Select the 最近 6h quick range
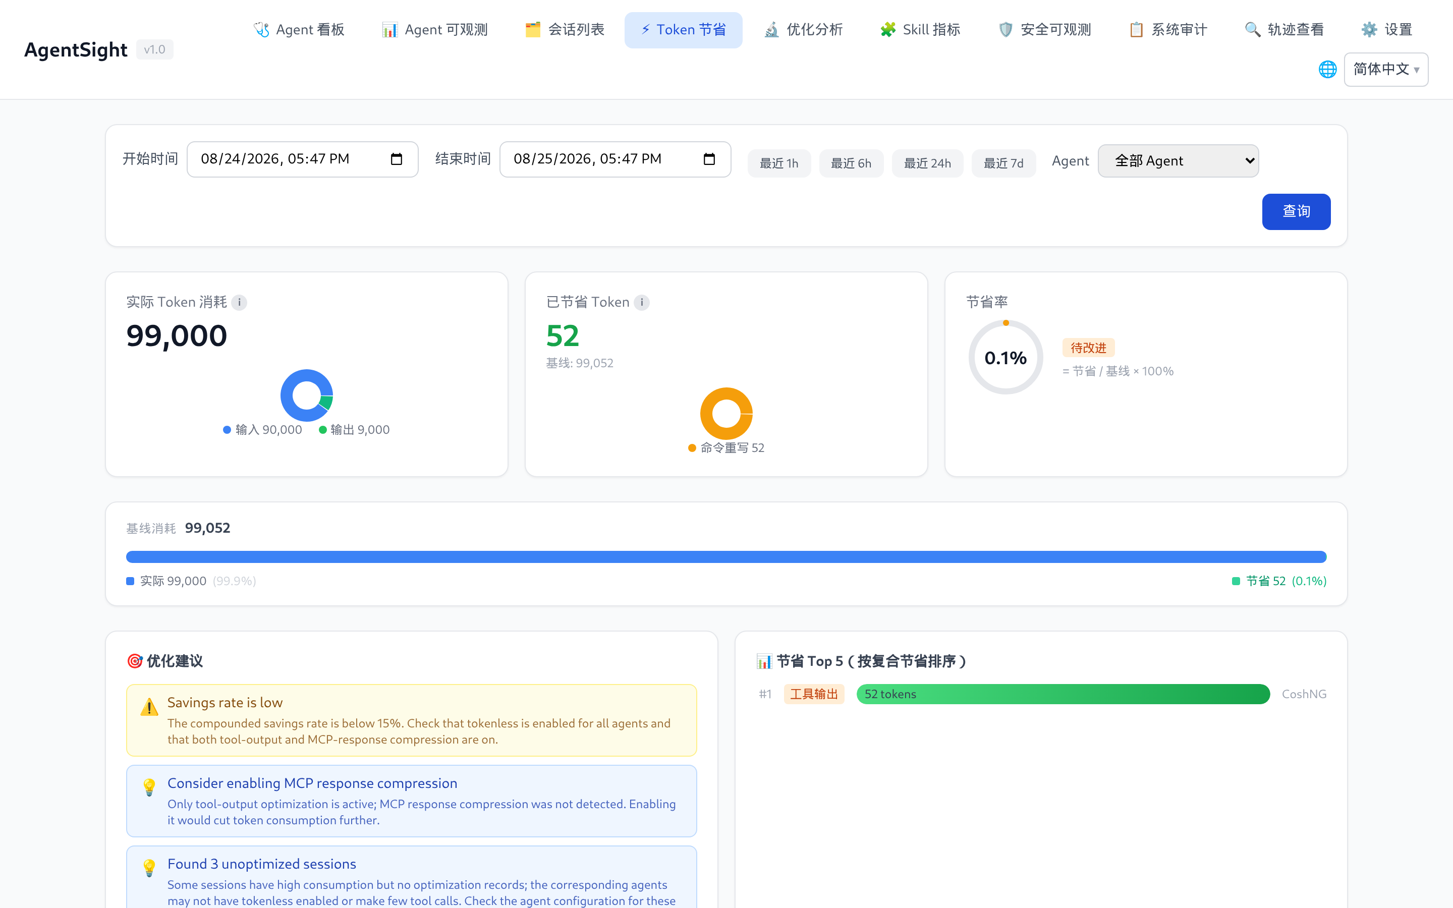 pos(851,163)
